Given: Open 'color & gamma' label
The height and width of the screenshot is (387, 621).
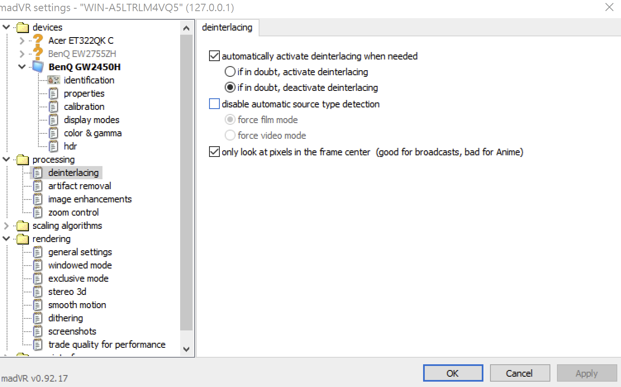Looking at the screenshot, I should [93, 133].
